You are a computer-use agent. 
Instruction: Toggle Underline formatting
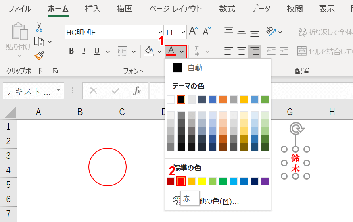tap(97, 51)
